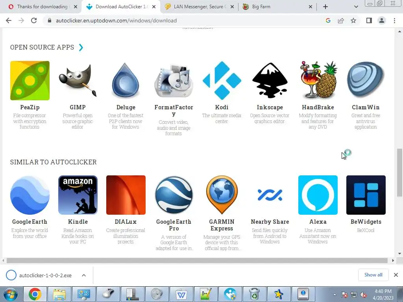Select the Google Earth Pro icon

174,195
